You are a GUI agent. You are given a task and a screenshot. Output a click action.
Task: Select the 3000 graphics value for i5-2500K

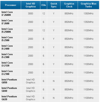pos(30,30)
